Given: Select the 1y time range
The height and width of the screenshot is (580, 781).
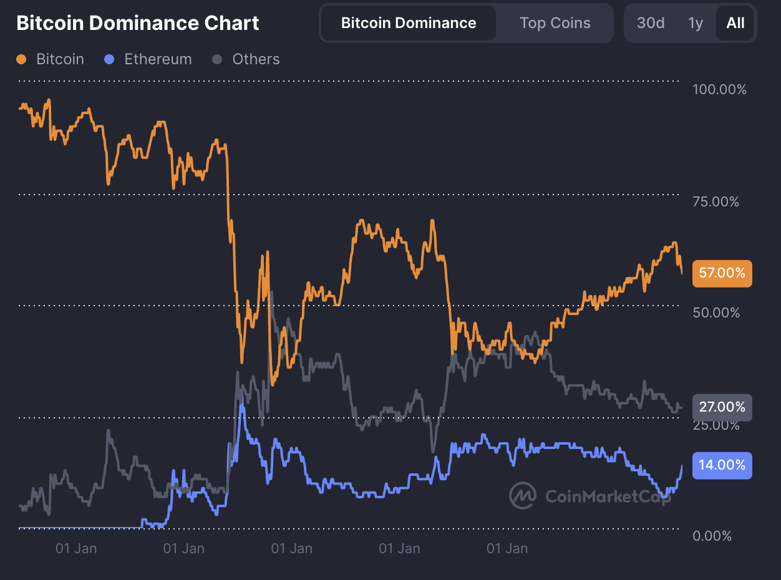Looking at the screenshot, I should pyautogui.click(x=695, y=22).
